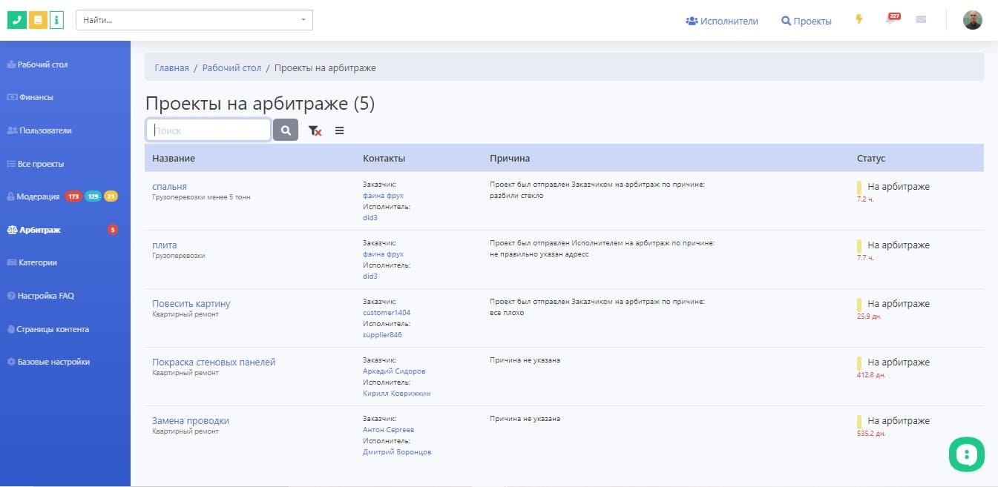Click the Главная breadcrumb link

(x=171, y=68)
